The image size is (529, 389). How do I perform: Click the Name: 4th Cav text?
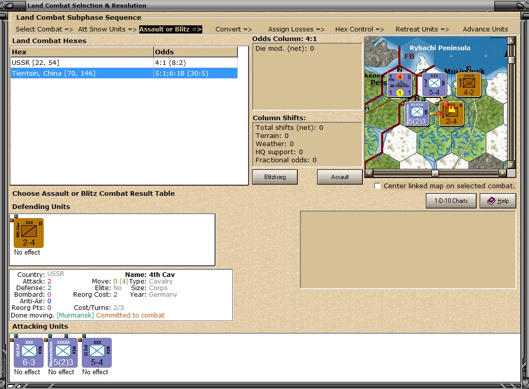(150, 274)
